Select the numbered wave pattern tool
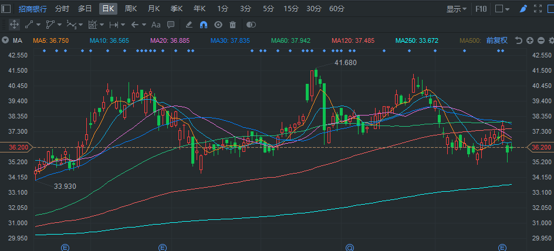The image size is (554, 251). 72,25
